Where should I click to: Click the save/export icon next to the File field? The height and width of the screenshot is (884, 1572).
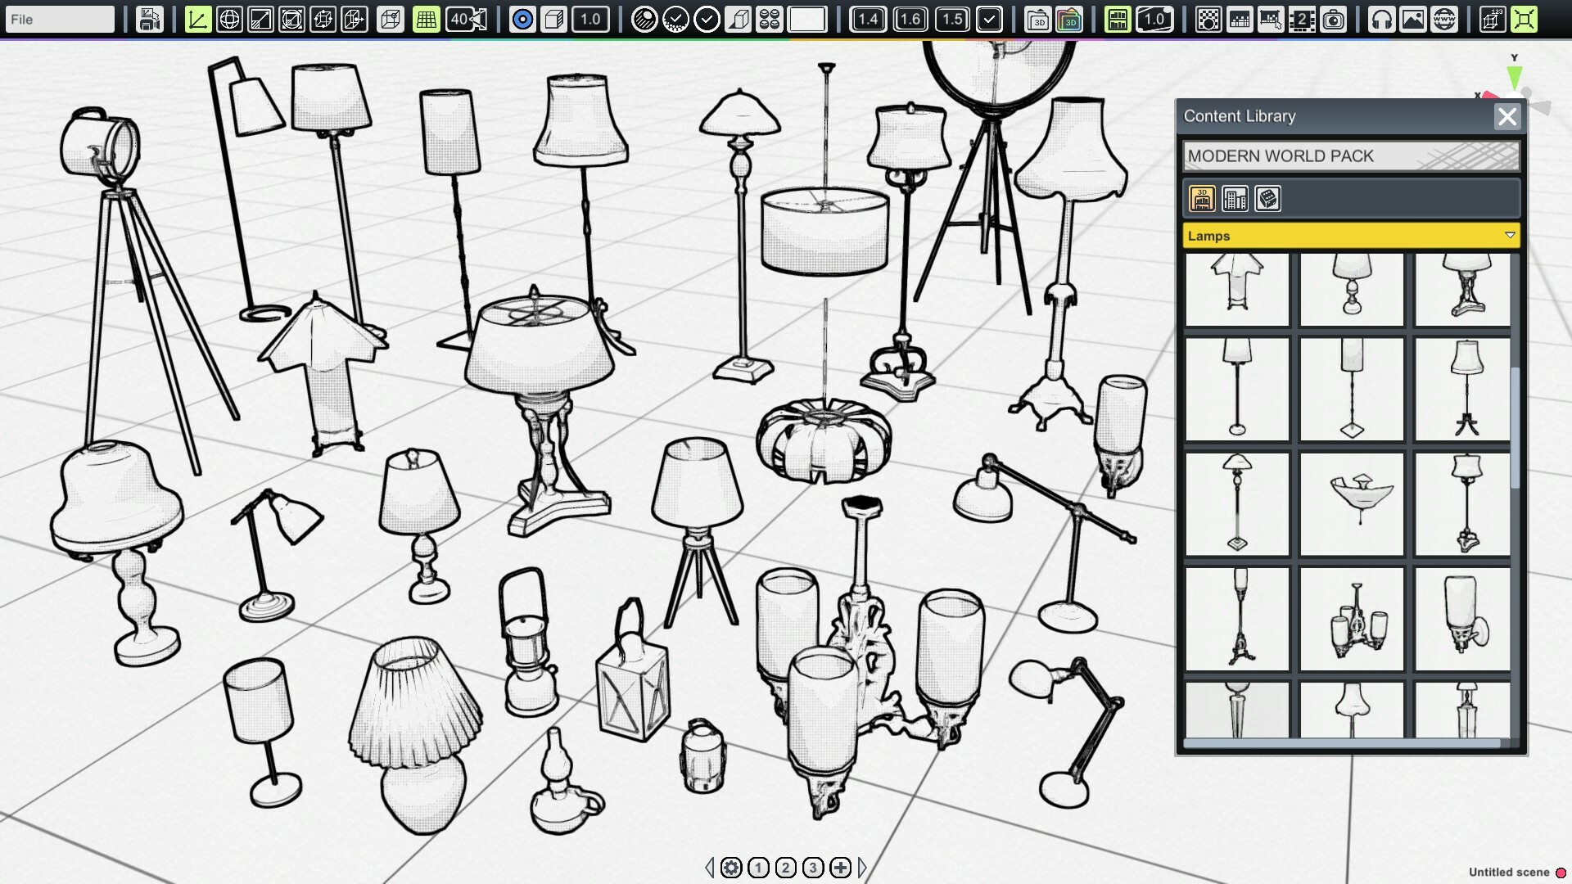150,19
